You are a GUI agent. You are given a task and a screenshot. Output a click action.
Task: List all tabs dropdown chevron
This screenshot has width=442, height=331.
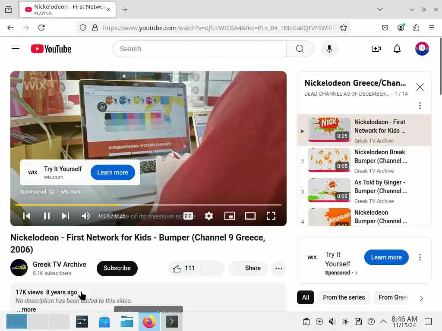pyautogui.click(x=380, y=9)
